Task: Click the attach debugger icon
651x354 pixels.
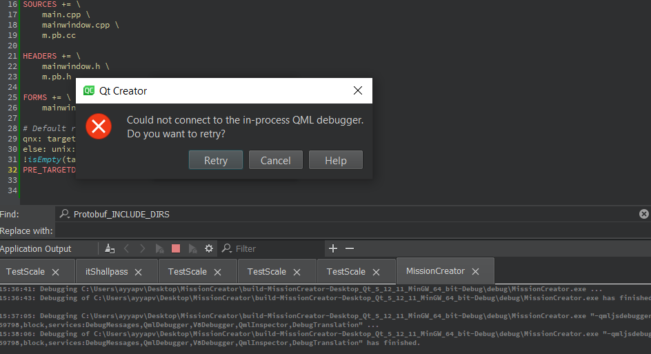Action: click(192, 248)
